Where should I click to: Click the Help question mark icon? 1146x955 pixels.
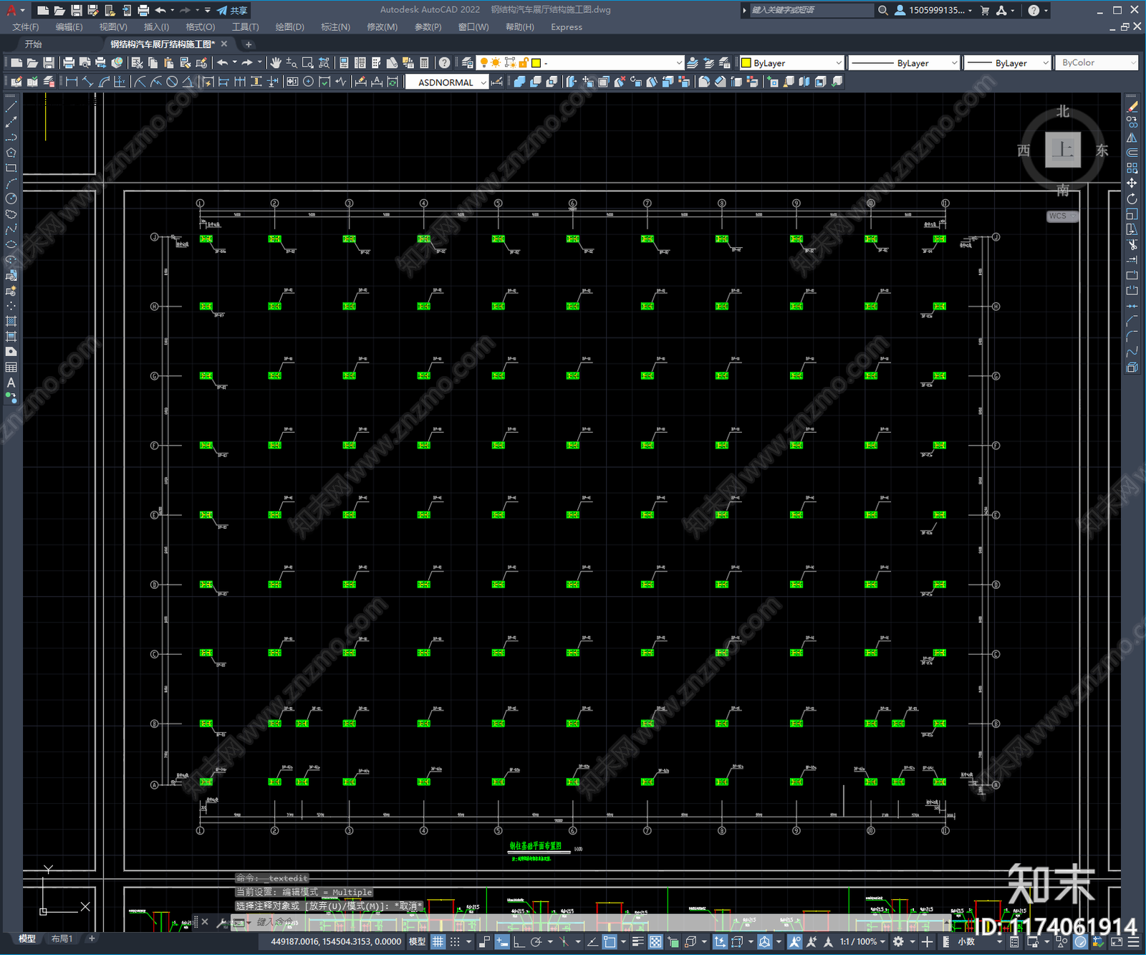[x=445, y=63]
